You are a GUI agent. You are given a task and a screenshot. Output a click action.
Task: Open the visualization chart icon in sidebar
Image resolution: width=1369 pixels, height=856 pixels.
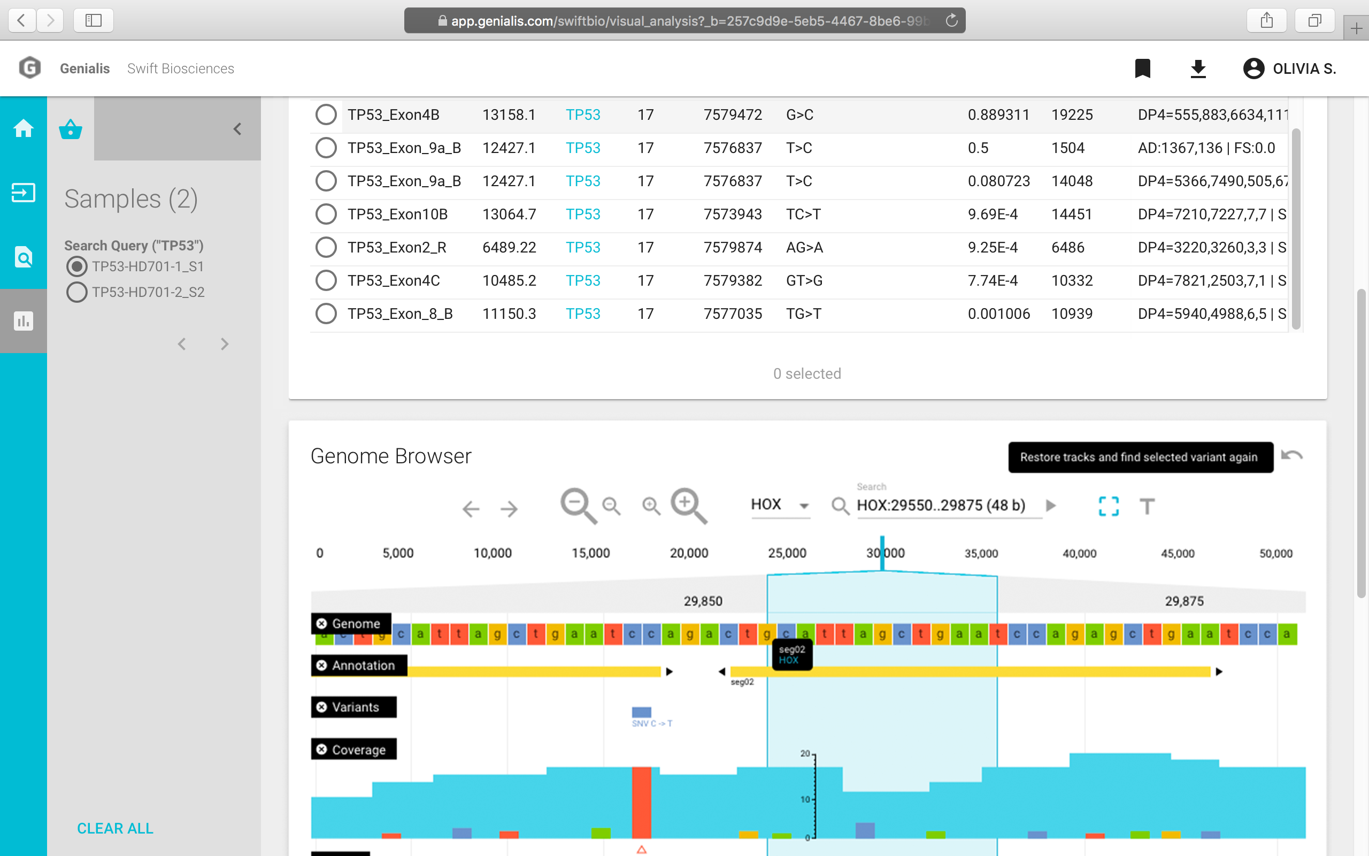point(23,321)
